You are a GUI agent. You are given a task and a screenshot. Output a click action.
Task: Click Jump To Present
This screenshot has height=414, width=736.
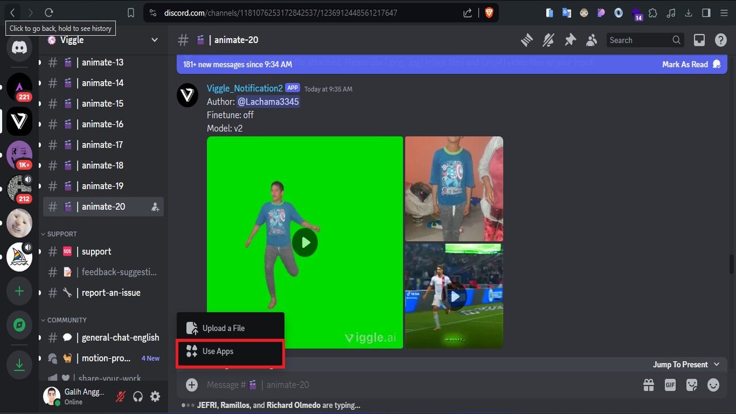pos(686,365)
